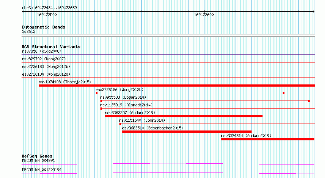Open the esv3683510 (Besenbacher2015) label
Viewport: 325px width, 178px height.
(x=153, y=128)
